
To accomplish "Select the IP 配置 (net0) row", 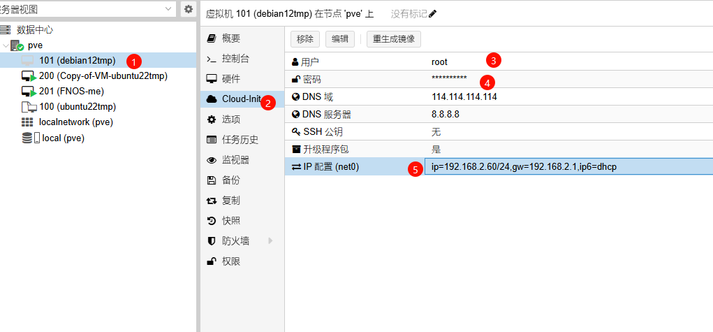I will [x=499, y=166].
